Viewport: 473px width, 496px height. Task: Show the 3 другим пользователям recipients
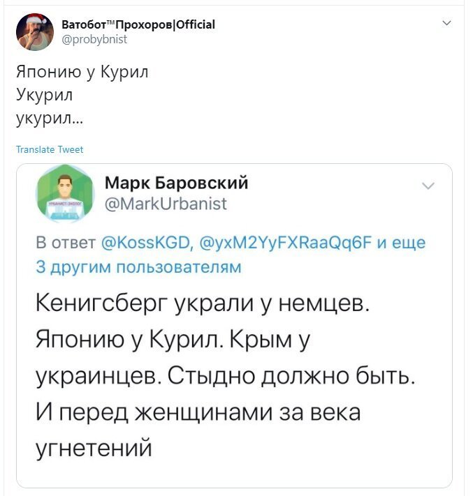point(138,266)
